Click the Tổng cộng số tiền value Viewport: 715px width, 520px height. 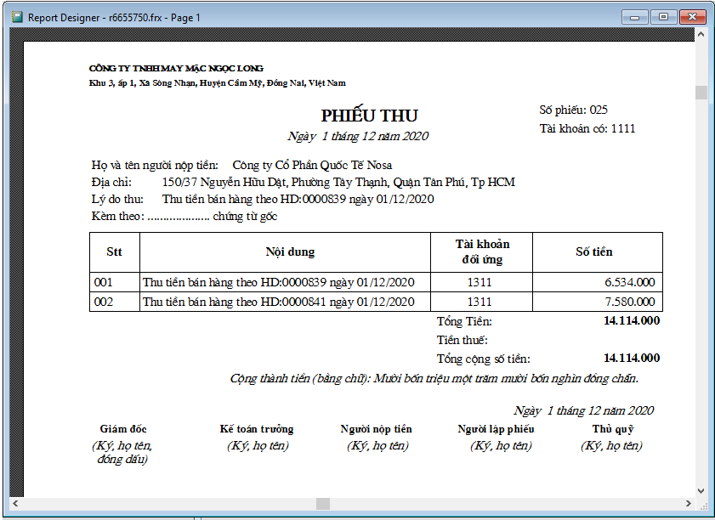click(632, 359)
